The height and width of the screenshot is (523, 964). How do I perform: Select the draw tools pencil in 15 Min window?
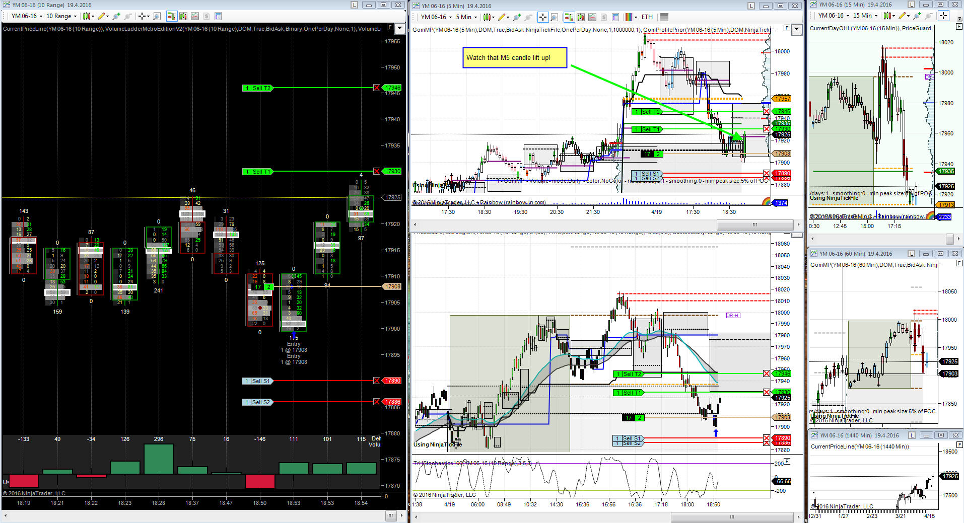pyautogui.click(x=904, y=16)
